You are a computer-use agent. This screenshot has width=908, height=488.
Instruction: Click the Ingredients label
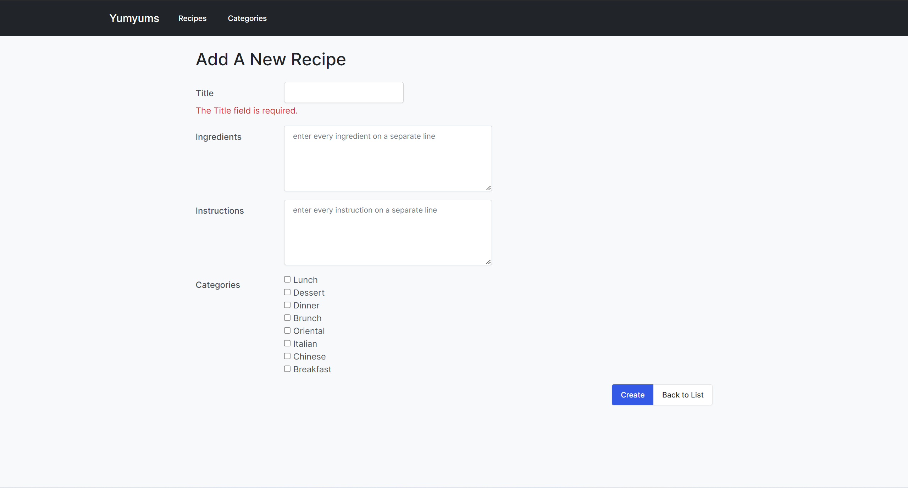(218, 137)
